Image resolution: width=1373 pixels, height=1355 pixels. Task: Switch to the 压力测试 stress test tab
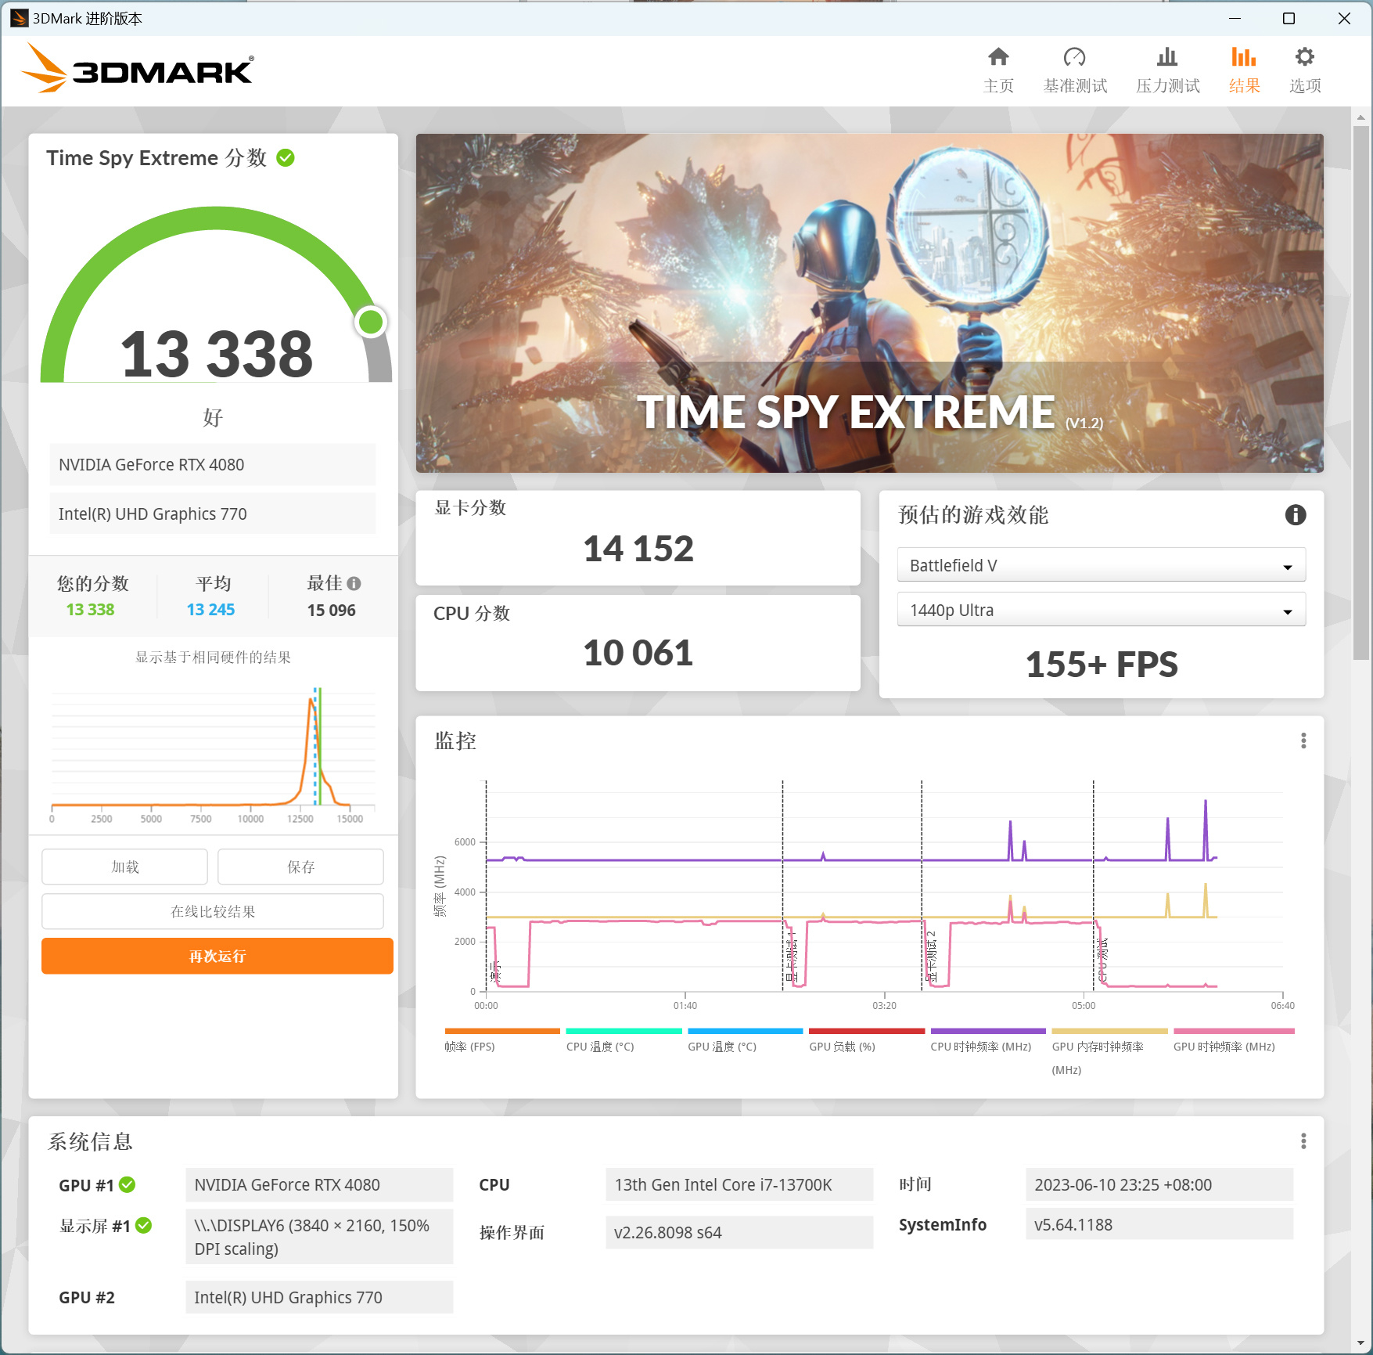(1167, 70)
